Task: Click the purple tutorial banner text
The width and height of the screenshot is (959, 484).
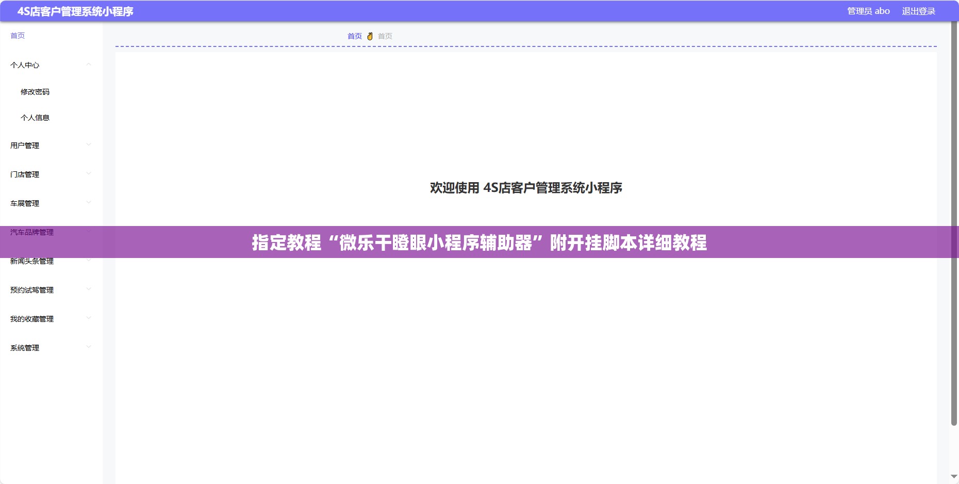Action: pyautogui.click(x=479, y=243)
